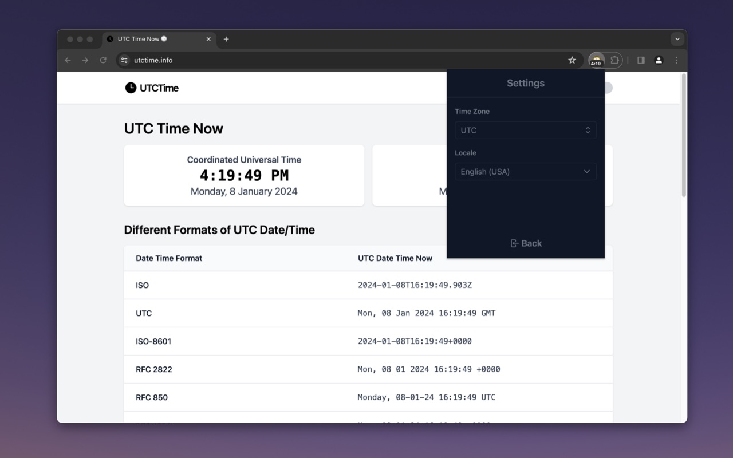Expand the tab search chevron
This screenshot has width=733, height=458.
click(677, 39)
